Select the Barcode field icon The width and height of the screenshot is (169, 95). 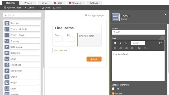coord(7,23)
